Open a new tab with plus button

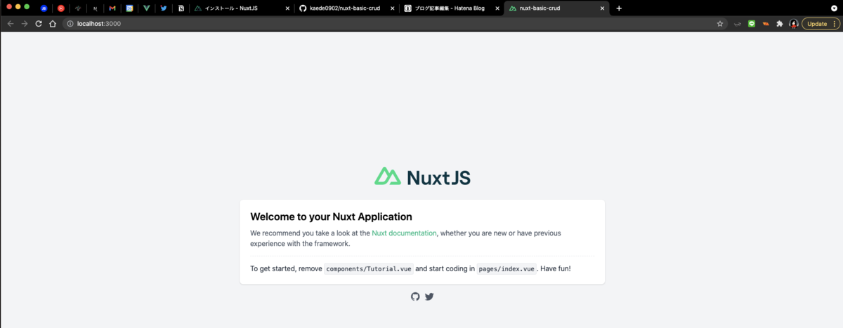619,8
